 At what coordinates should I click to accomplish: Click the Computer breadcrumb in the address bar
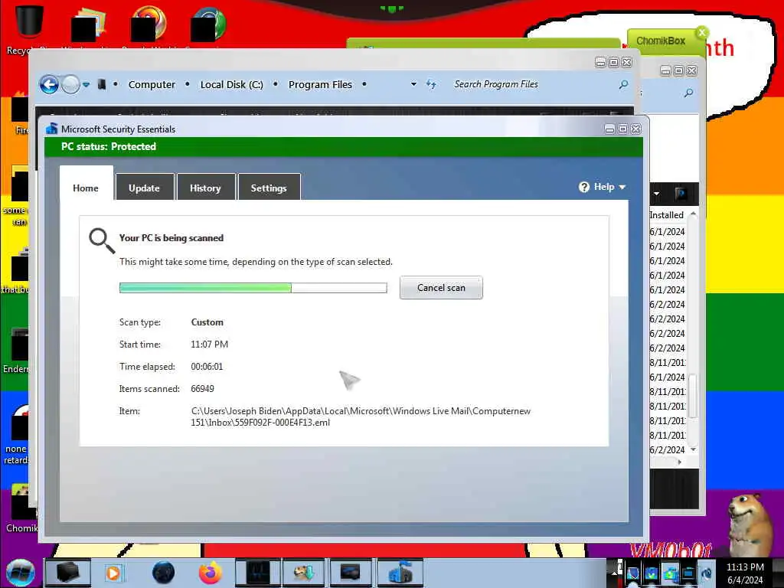pyautogui.click(x=152, y=84)
